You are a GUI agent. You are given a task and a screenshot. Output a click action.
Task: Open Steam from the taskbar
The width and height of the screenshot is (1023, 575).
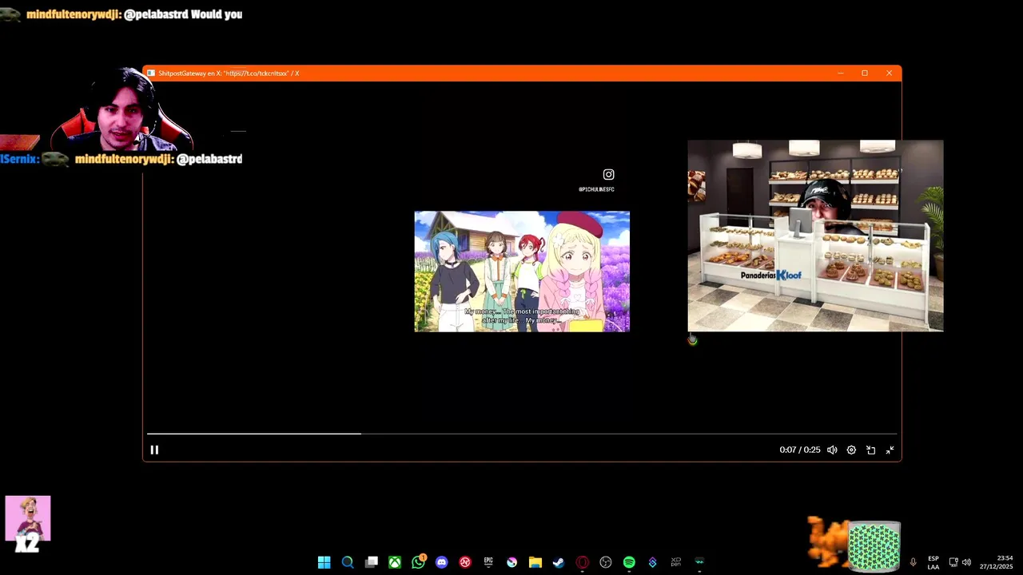coord(559,562)
